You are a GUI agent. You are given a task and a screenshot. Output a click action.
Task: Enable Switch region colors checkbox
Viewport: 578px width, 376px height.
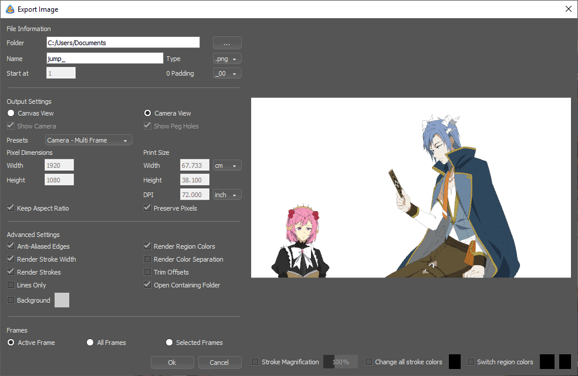471,361
